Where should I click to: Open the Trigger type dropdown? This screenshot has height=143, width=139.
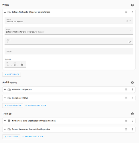point(69,31)
